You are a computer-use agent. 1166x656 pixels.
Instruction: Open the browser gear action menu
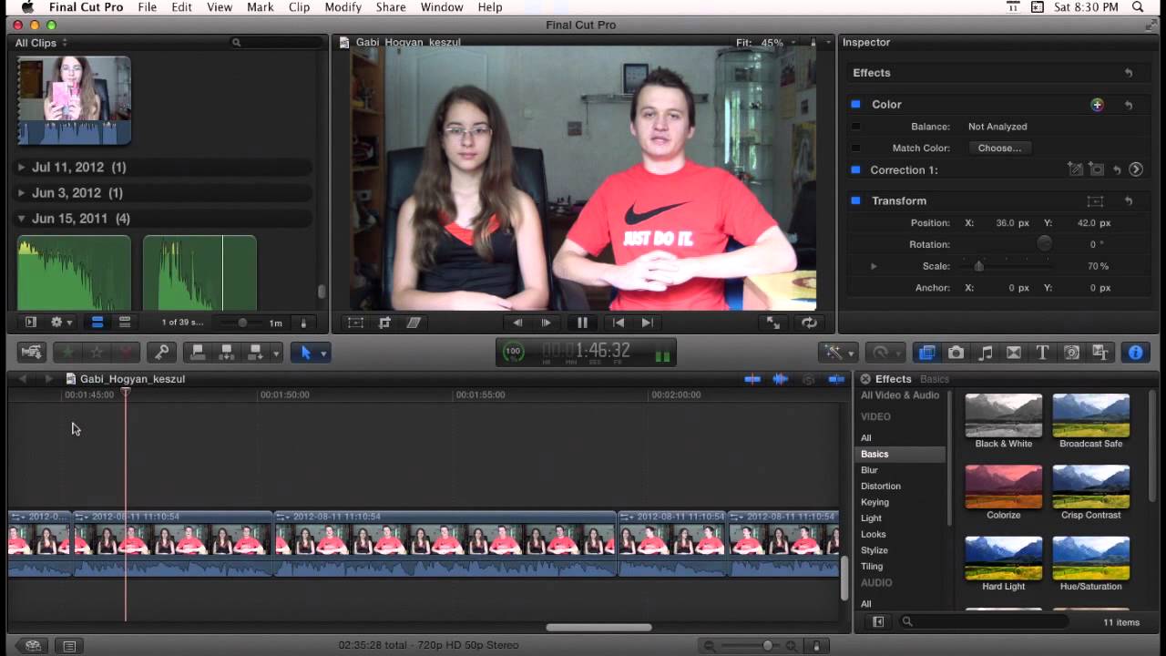[61, 323]
